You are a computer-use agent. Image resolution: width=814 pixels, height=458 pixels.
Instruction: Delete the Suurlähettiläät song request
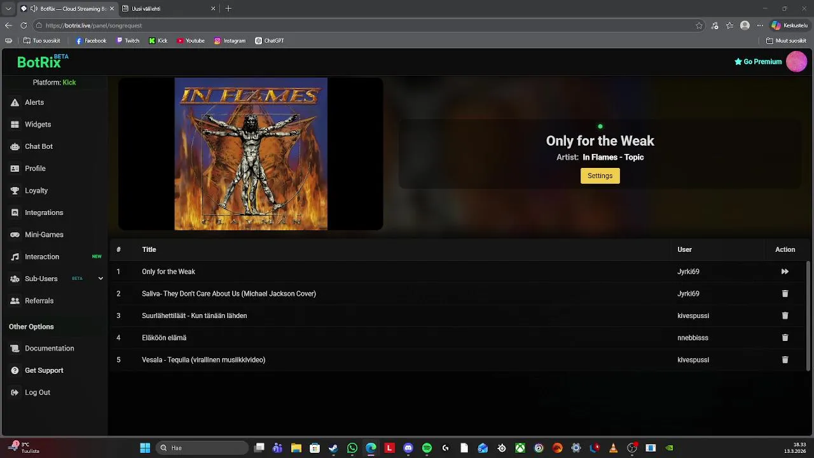(785, 316)
